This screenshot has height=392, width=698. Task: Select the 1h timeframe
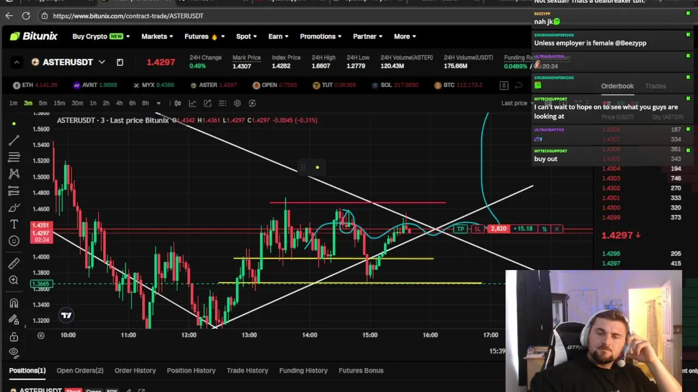point(93,103)
